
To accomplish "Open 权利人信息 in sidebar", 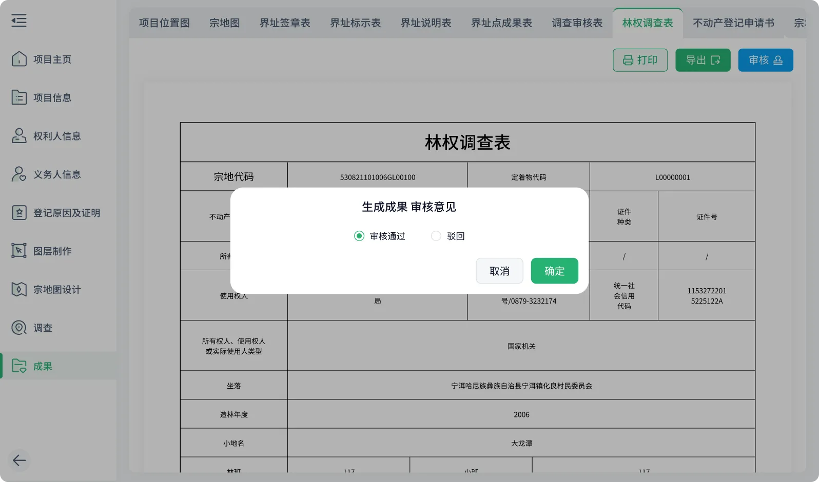I will tap(59, 136).
